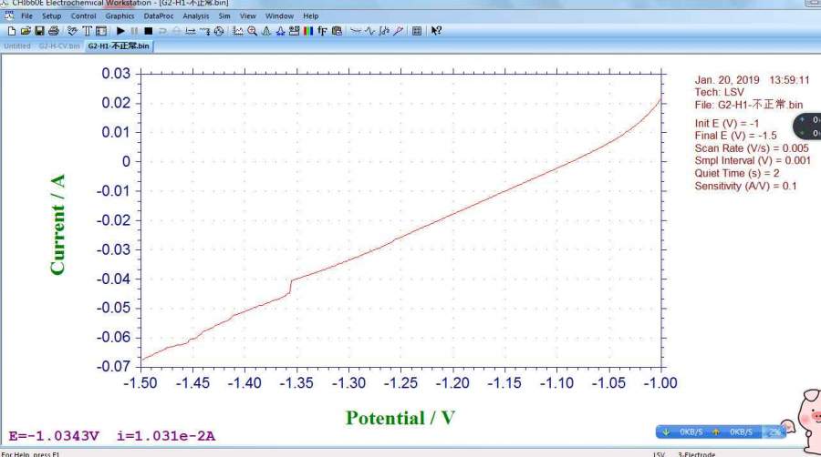
Task: Switch to the Untitled tab
Action: (x=17, y=46)
